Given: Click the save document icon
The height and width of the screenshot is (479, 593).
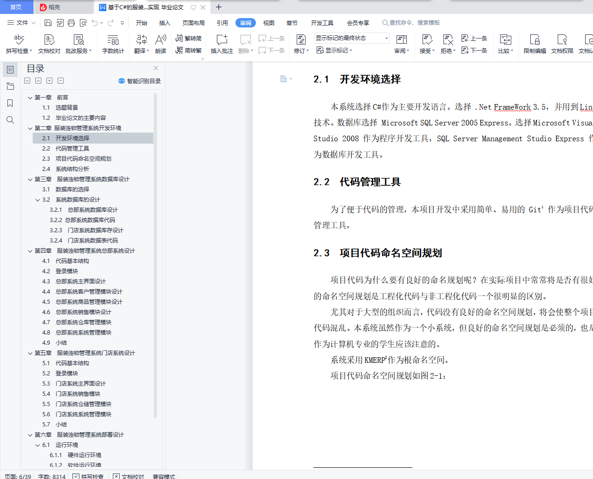Looking at the screenshot, I should pyautogui.click(x=48, y=23).
